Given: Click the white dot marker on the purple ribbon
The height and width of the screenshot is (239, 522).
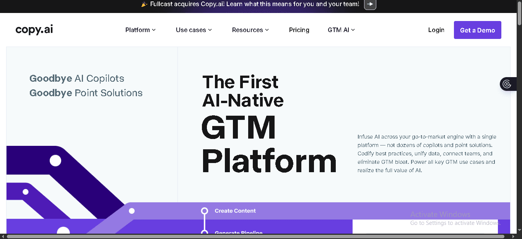Looking at the screenshot, I should pyautogui.click(x=55, y=161).
